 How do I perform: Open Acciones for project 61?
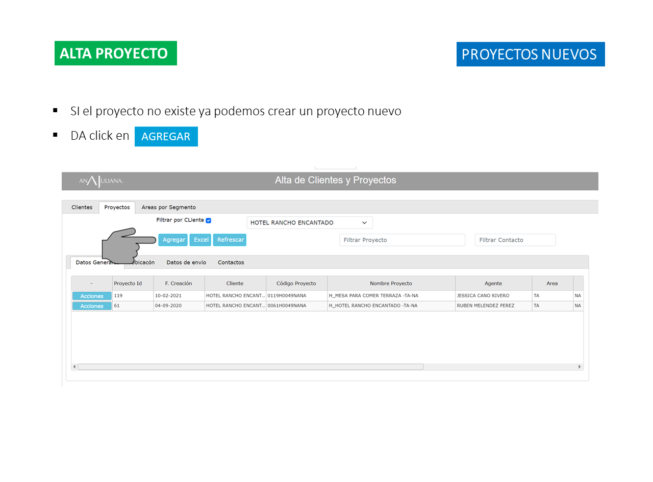(92, 306)
